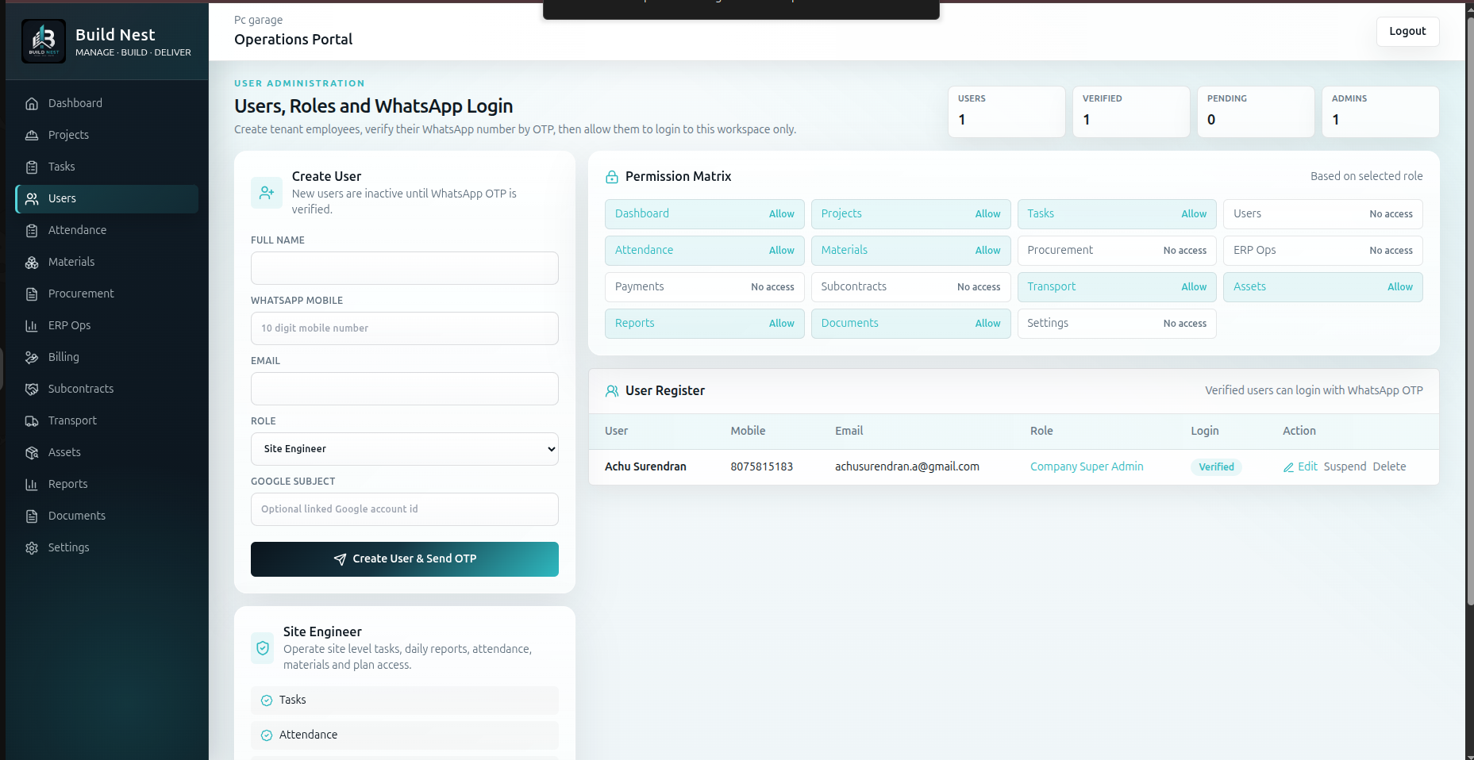
Task: Click the Dashboard home icon in sidebar
Action: (32, 103)
